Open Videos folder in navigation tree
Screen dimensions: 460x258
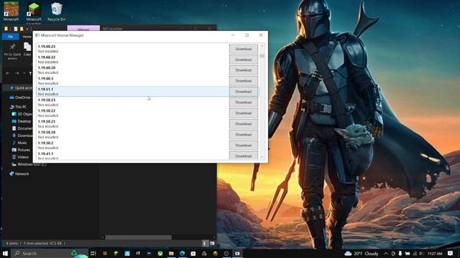pos(20,157)
